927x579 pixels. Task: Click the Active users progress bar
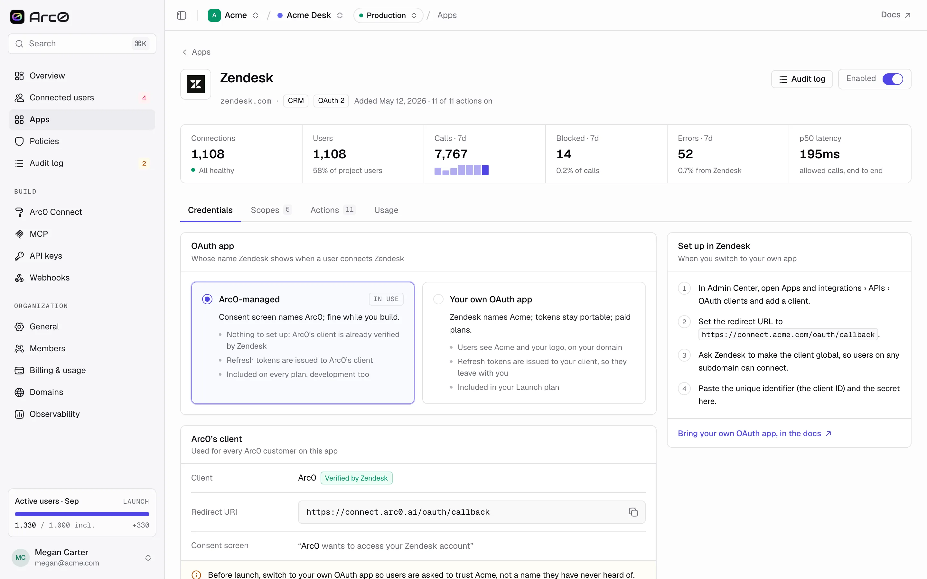tap(82, 514)
